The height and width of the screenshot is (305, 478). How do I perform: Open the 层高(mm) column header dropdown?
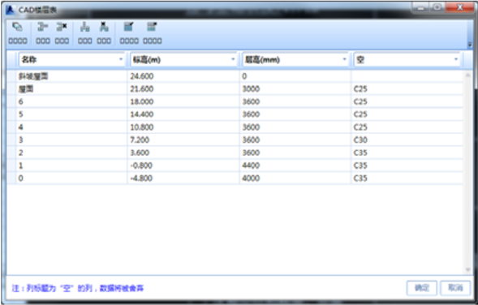click(344, 59)
